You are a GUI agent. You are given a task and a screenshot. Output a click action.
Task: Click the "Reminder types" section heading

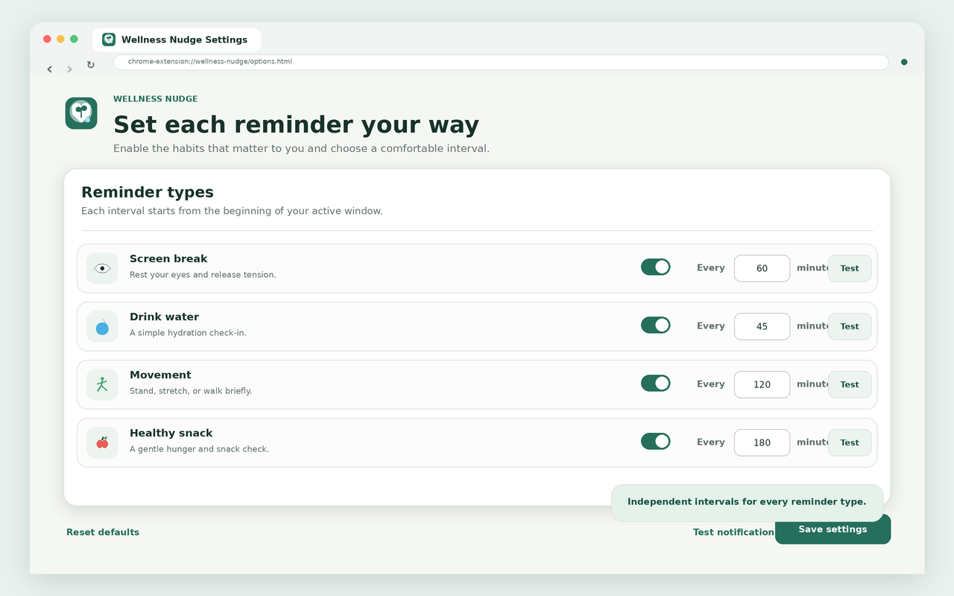point(148,192)
